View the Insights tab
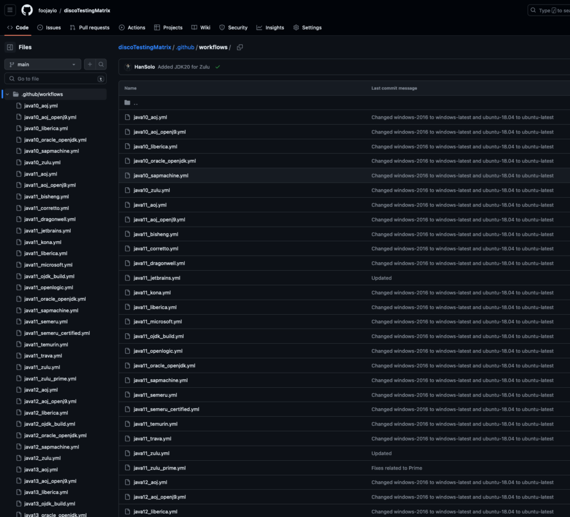This screenshot has height=517, width=570. 270,28
